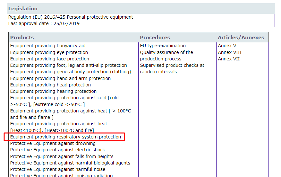Choose Equipment providing hearing protection
Image resolution: width=281 pixels, height=177 pixels.
(53, 91)
